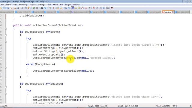Open the Run menu

click(x=61, y=5)
